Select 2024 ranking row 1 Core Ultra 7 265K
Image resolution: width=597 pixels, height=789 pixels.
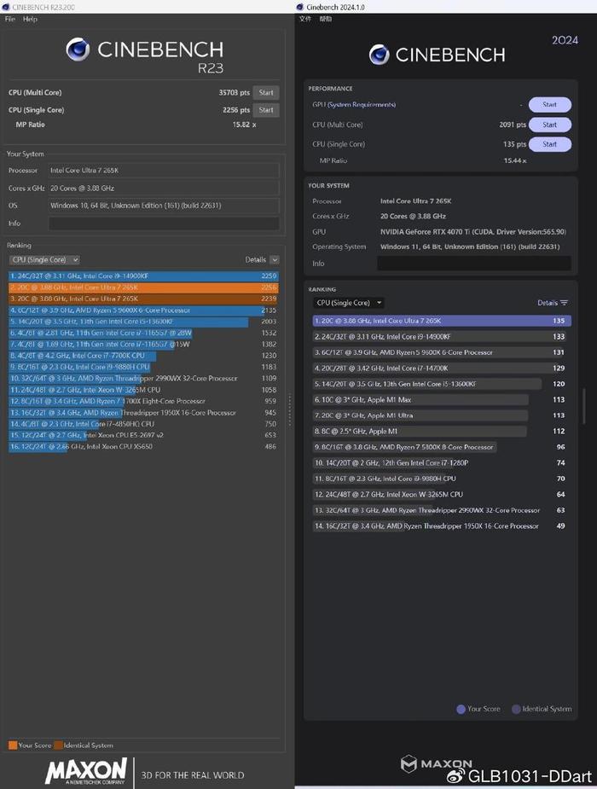tap(442, 321)
